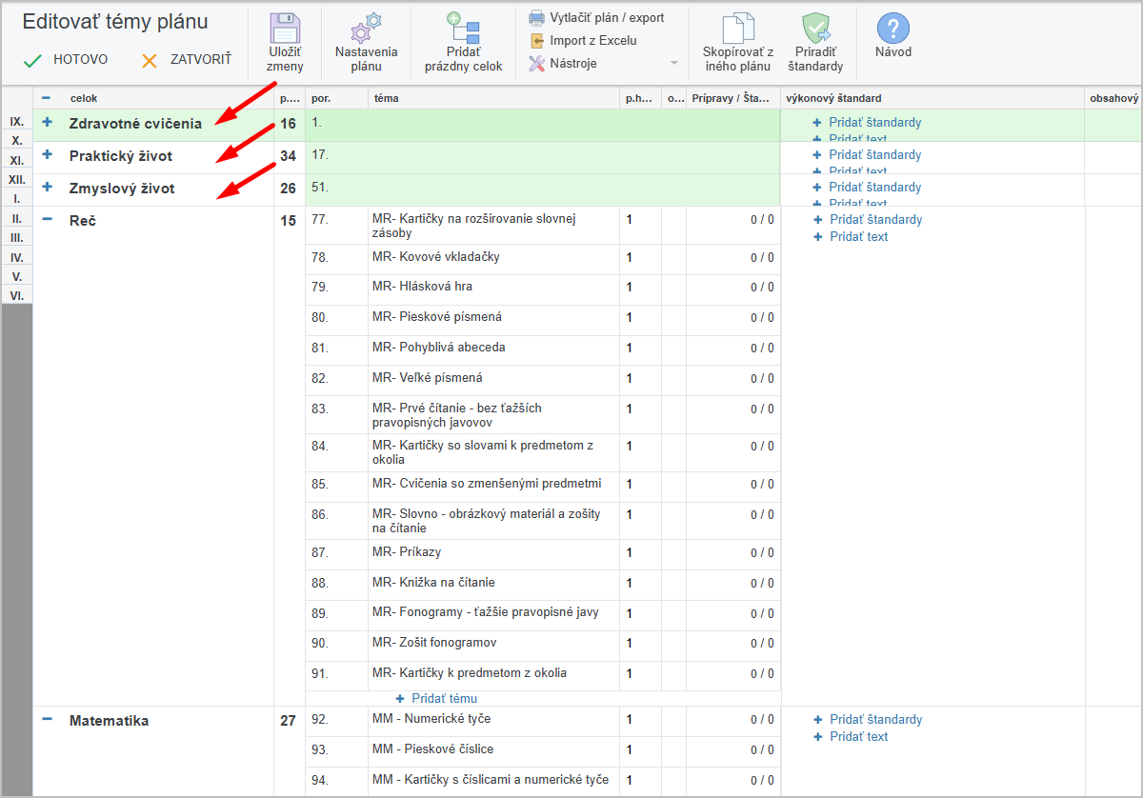The image size is (1143, 798).
Task: Click Skopírovať z iného plánu icon
Action: [x=737, y=29]
